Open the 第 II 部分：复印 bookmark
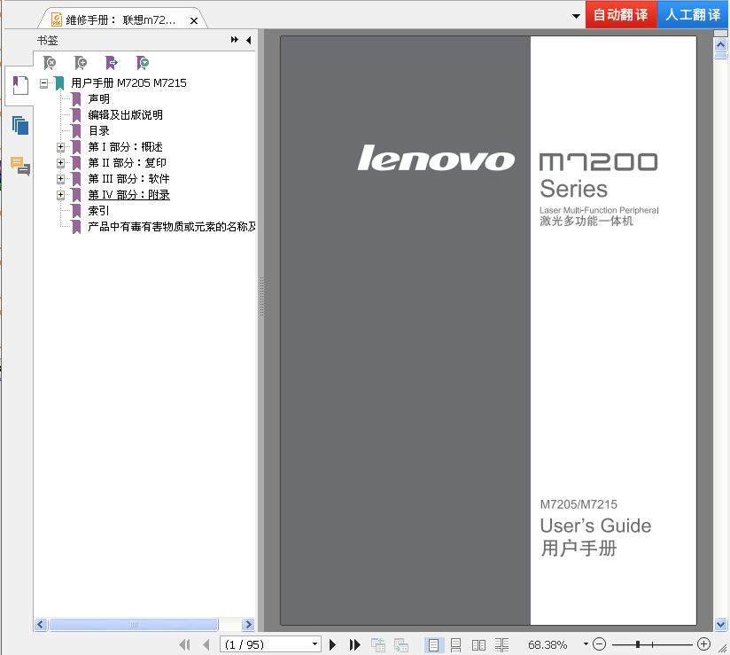Image resolution: width=730 pixels, height=655 pixels. point(127,162)
